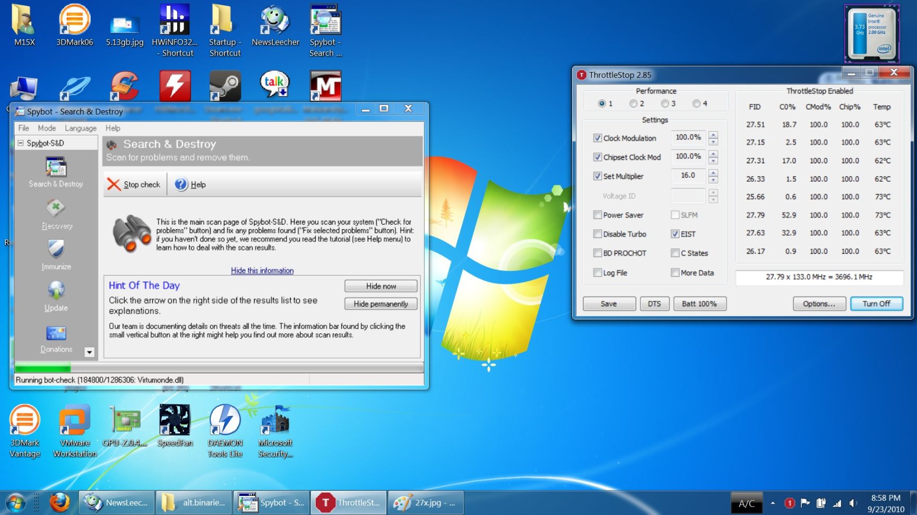Click the Hide this information link
Viewport: 917px width, 515px height.
262,271
